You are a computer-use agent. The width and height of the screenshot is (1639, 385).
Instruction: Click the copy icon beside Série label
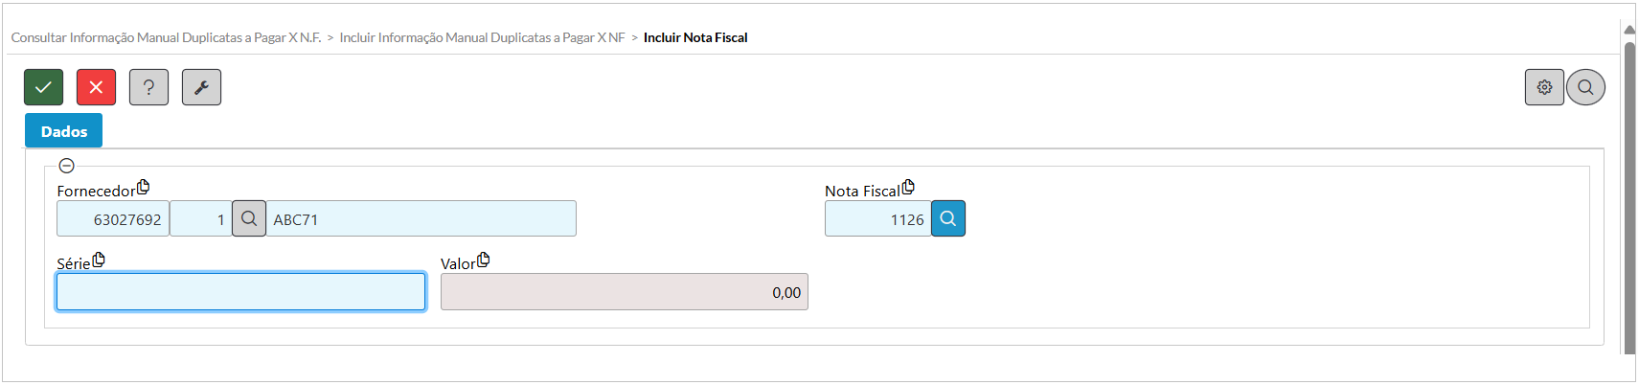tap(98, 260)
